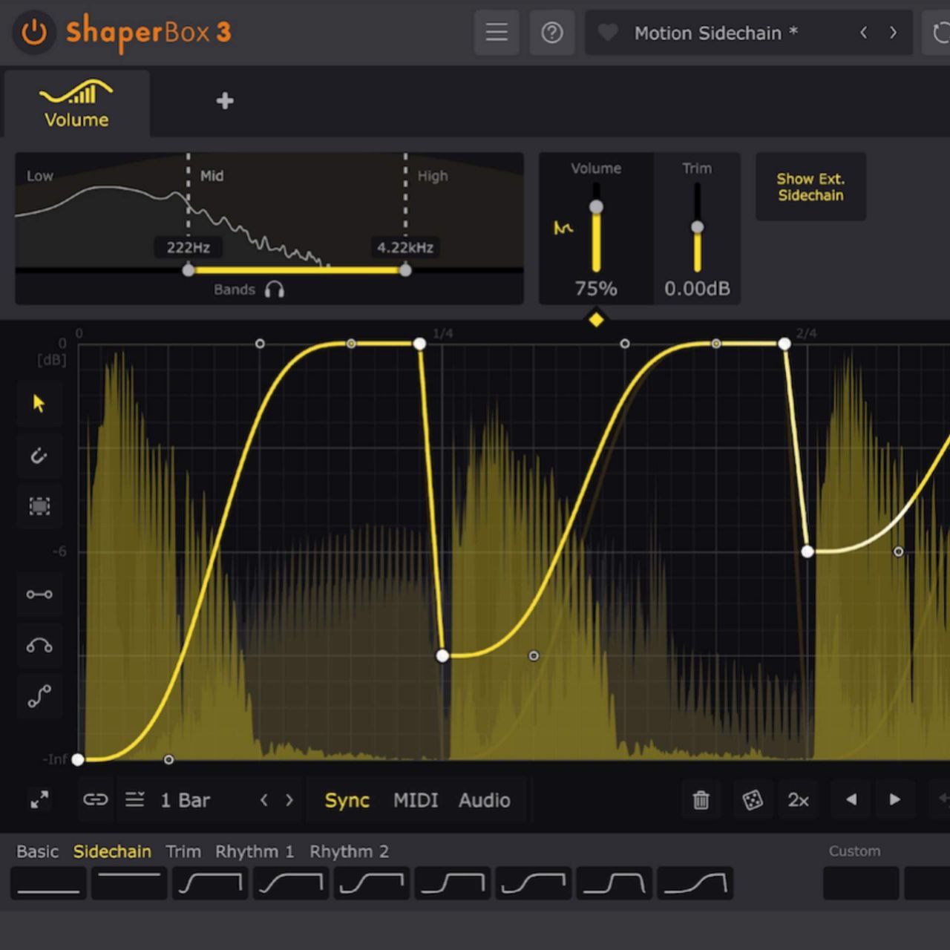This screenshot has height=950, width=950.
Task: Open the Rhythm 1 preset category
Action: (255, 851)
